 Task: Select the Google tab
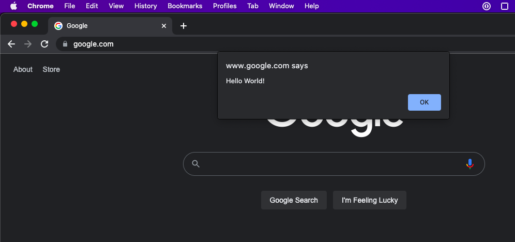(x=103, y=26)
